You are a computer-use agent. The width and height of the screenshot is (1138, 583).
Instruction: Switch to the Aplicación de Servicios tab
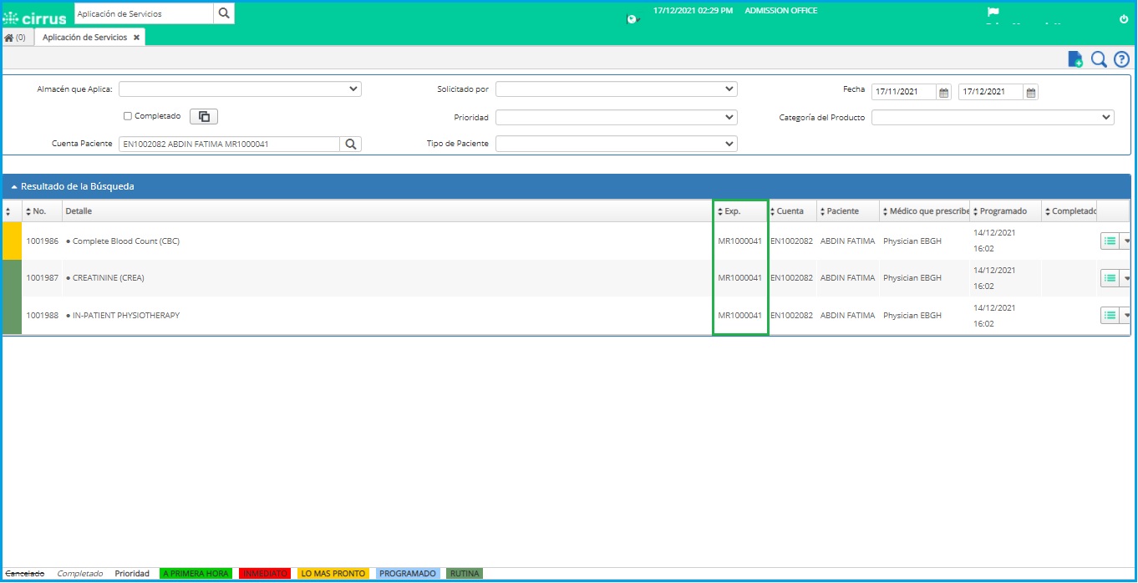[86, 37]
